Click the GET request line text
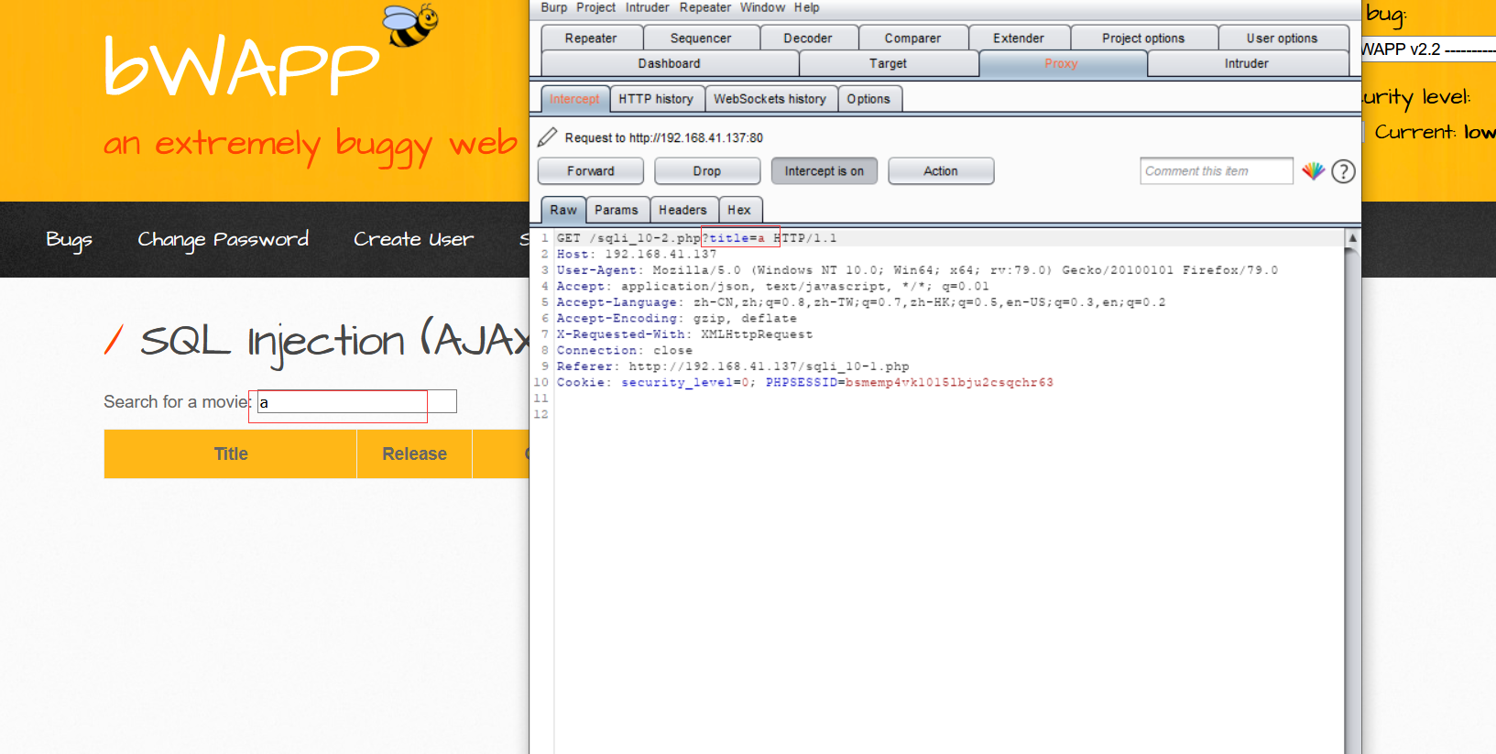Image resolution: width=1496 pixels, height=754 pixels. click(696, 238)
